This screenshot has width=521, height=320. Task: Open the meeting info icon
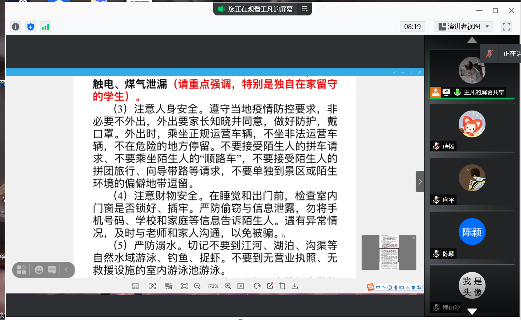click(15, 27)
